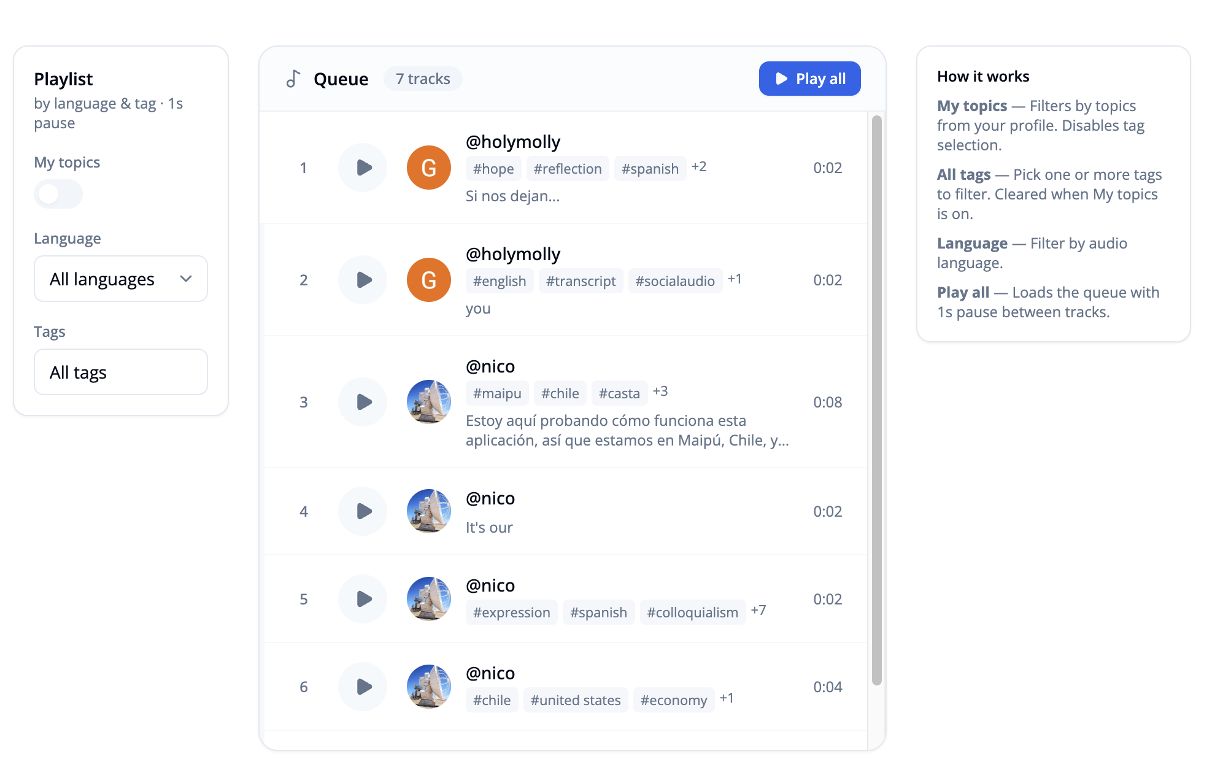Screen dimensions: 1231x772
Task: Select the #spanish tag on track 1
Action: [x=649, y=168]
